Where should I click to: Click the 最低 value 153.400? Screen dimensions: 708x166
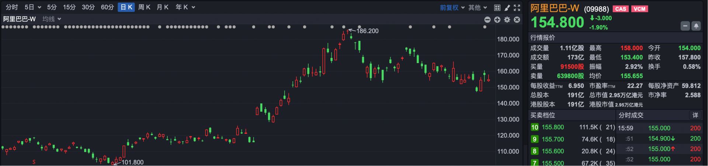(631, 57)
